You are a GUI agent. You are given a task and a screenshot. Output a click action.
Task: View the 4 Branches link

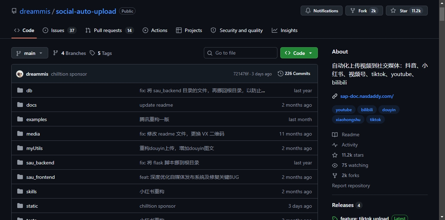69,53
